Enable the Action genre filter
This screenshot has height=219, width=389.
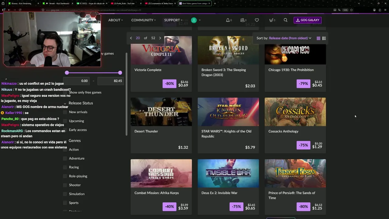click(65, 150)
